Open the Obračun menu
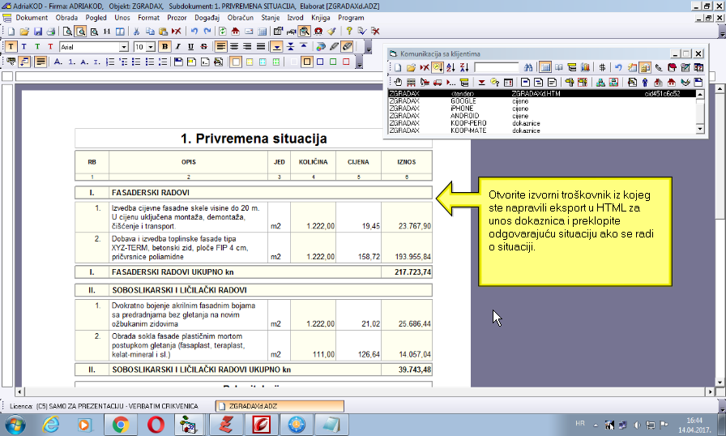Viewport: 726px width, 436px height. pos(241,18)
